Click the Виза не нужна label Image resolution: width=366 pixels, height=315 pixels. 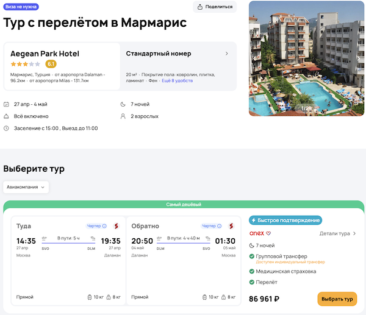(x=20, y=7)
